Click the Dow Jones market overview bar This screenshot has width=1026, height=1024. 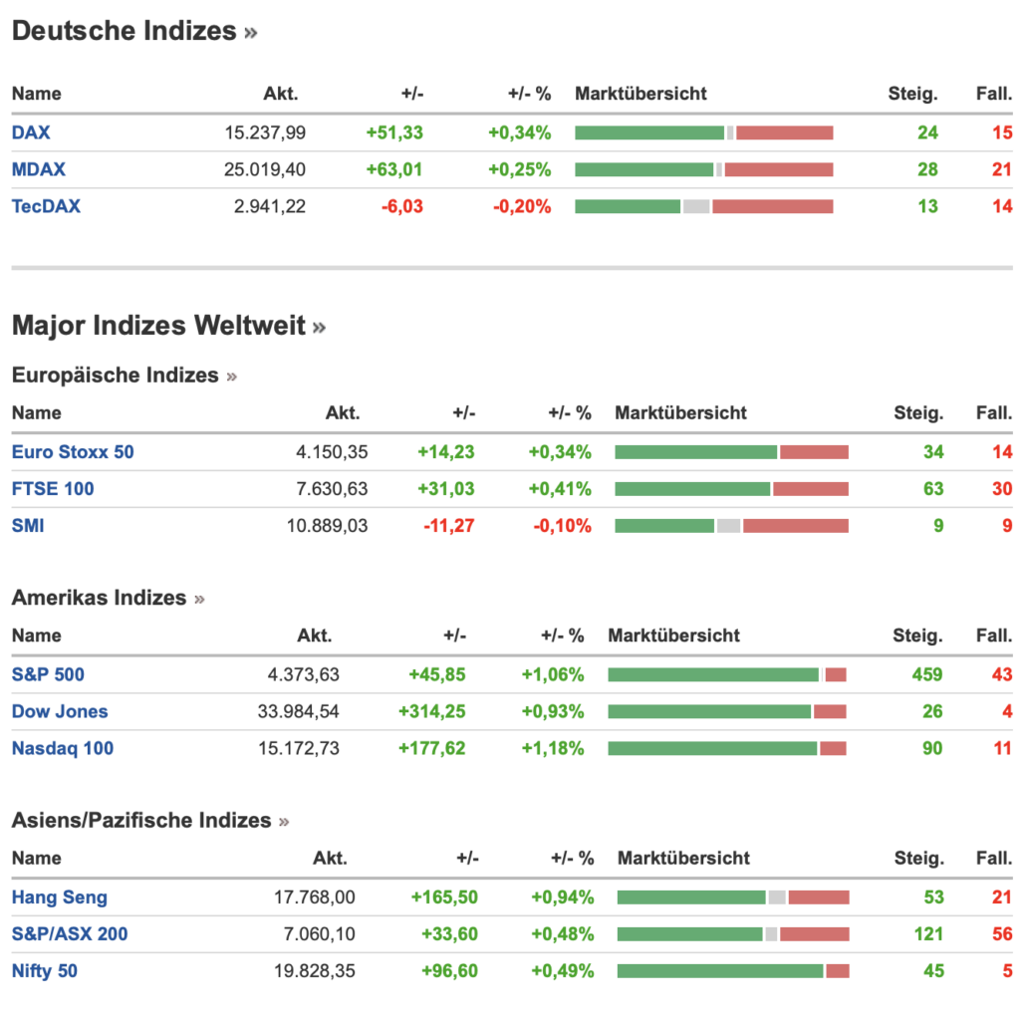[x=727, y=711]
